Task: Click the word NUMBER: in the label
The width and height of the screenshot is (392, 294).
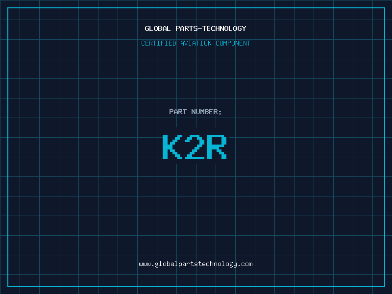Action: pos(207,112)
